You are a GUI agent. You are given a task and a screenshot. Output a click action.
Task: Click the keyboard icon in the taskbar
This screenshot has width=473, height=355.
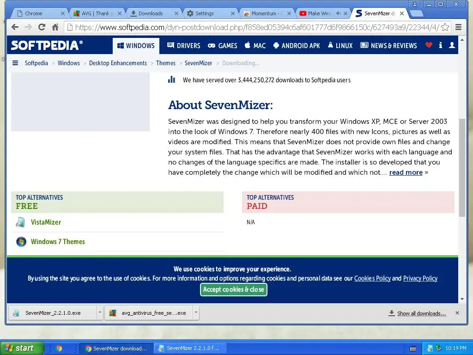tap(413, 349)
